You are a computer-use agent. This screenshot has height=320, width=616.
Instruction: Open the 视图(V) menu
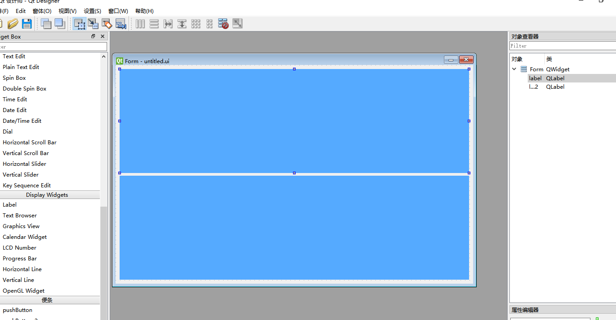click(x=67, y=11)
